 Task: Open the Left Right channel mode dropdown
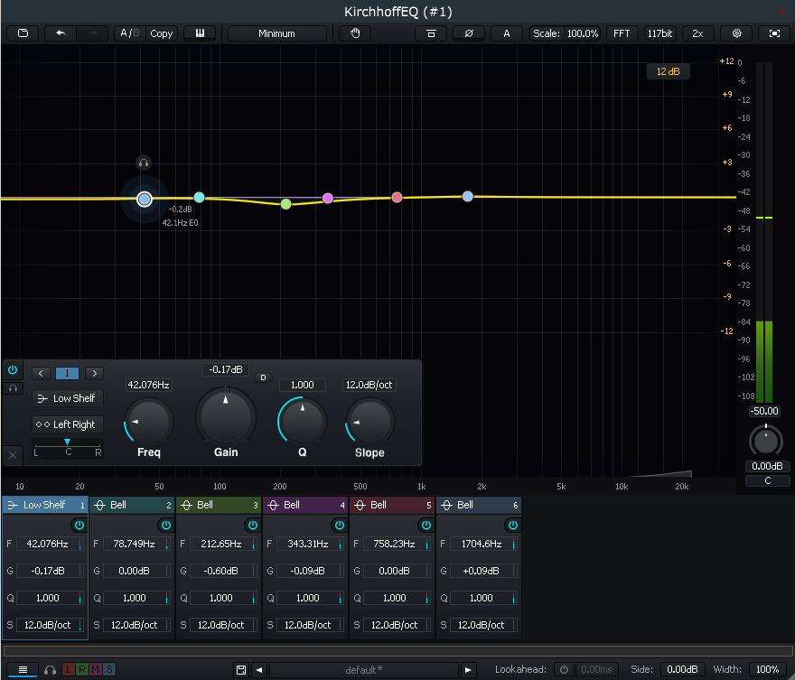pyautogui.click(x=68, y=424)
